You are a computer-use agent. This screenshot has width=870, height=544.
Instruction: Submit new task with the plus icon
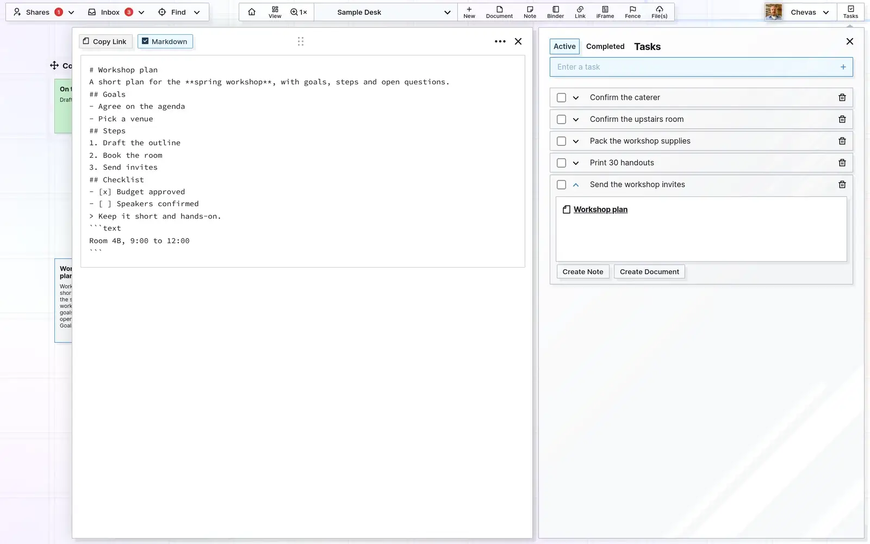843,67
